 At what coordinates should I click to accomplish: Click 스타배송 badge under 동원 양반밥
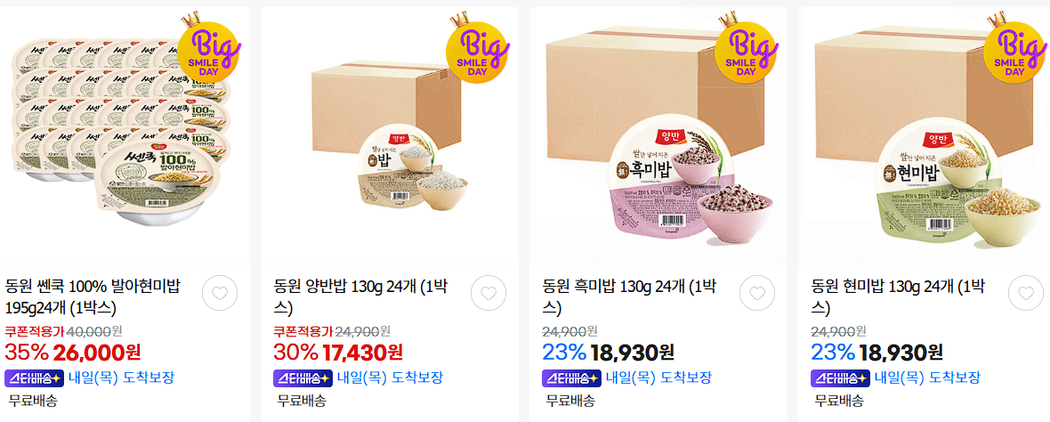[303, 377]
